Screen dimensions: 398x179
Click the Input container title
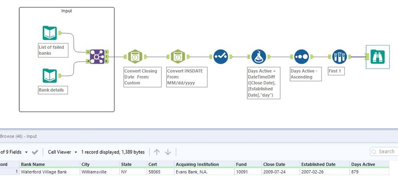coord(67,11)
